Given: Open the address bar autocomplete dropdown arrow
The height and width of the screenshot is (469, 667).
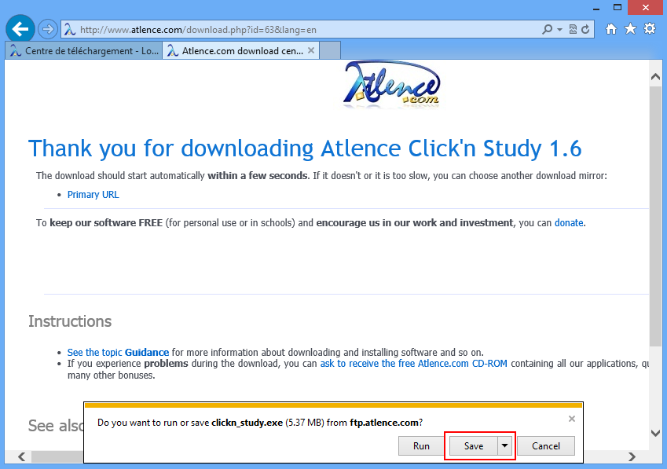Looking at the screenshot, I should pyautogui.click(x=559, y=29).
